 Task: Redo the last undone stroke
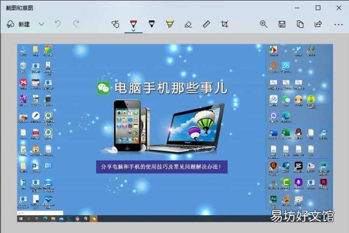pos(76,24)
